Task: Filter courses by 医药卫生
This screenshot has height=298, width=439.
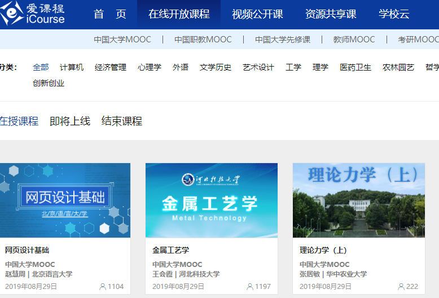Action: (355, 67)
